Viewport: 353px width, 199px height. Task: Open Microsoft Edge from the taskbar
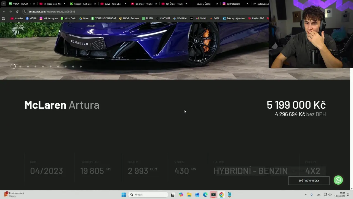click(x=205, y=195)
